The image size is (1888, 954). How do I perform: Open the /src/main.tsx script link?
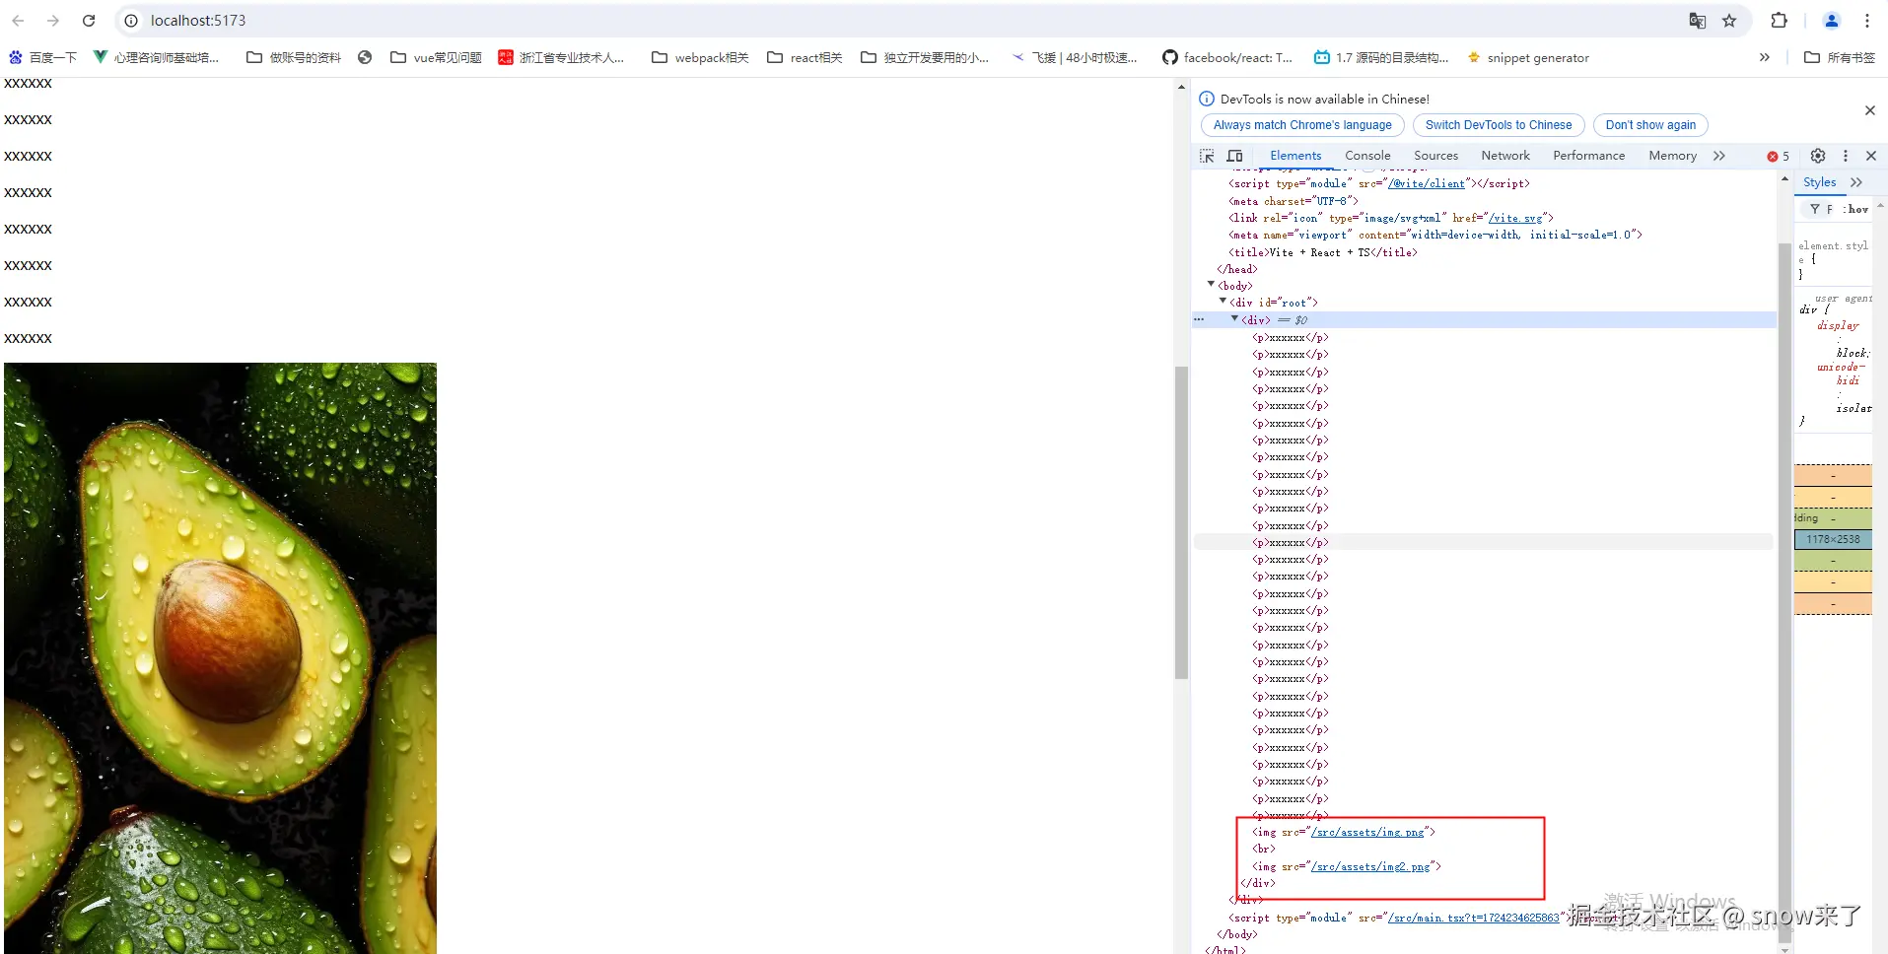(x=1473, y=918)
